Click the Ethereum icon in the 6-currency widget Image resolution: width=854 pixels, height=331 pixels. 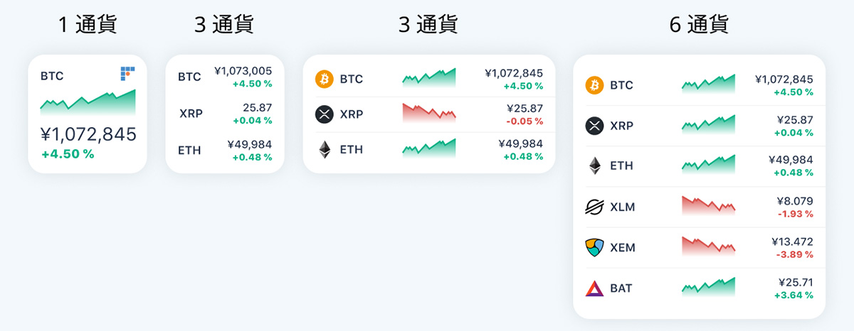click(x=594, y=166)
